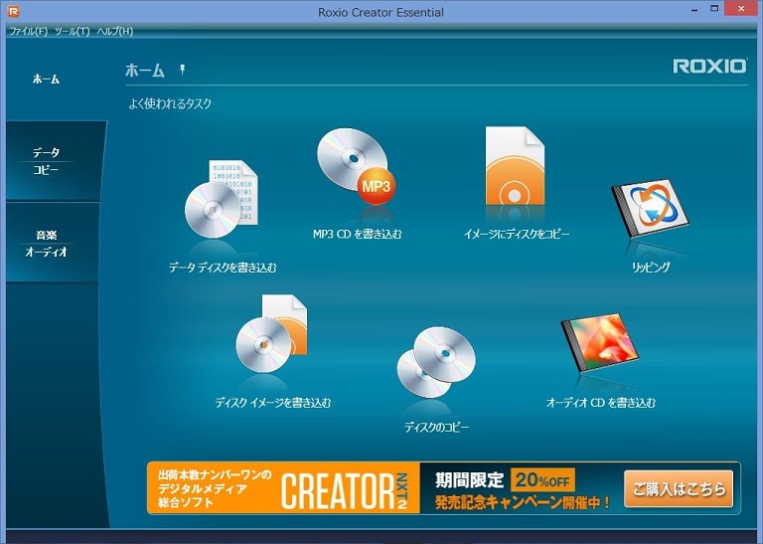Click the Roxio app icon in title bar
763x544 pixels.
click(x=14, y=11)
